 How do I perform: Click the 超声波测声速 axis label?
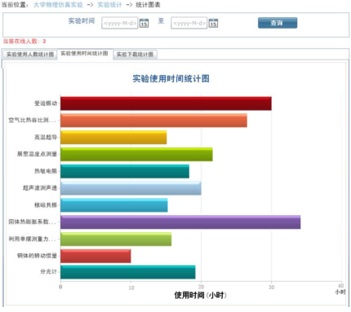click(40, 188)
